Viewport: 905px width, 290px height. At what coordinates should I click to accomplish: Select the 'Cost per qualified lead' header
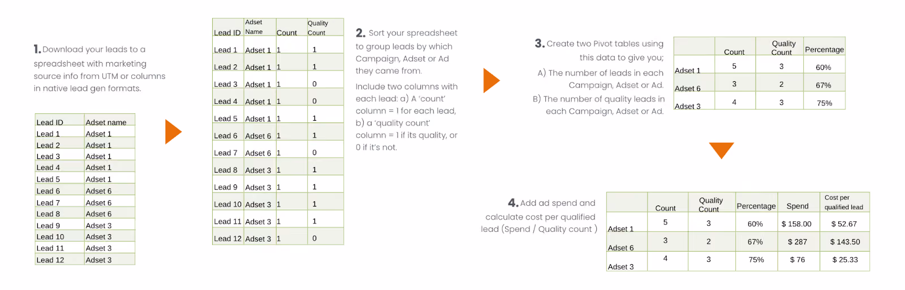tap(843, 203)
